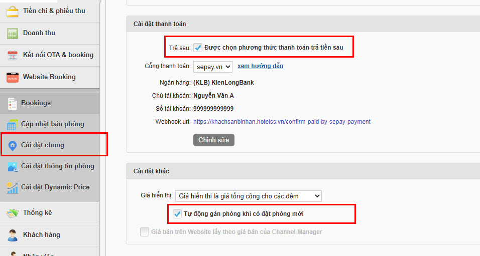The height and width of the screenshot is (256, 480).
Task: Click the Thống kê money icon
Action: 12,213
